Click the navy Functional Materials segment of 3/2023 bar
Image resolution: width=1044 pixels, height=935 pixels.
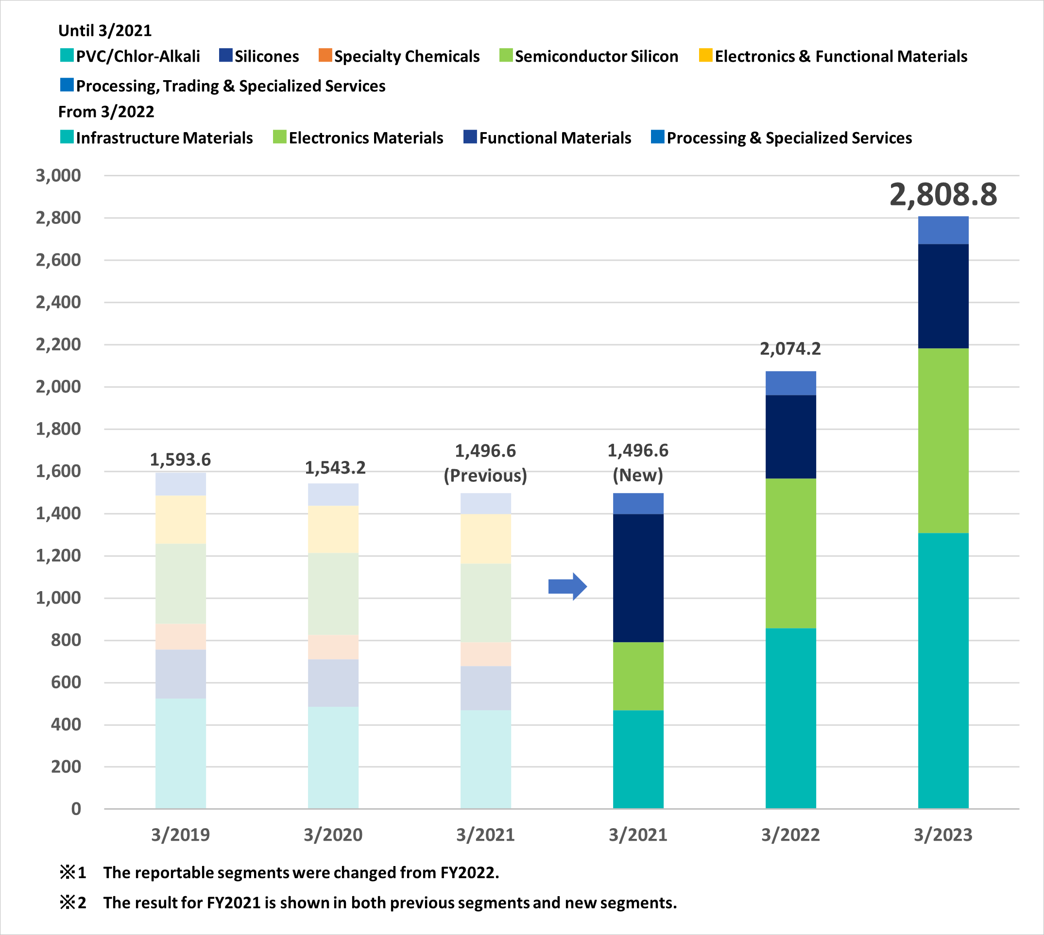pos(943,296)
